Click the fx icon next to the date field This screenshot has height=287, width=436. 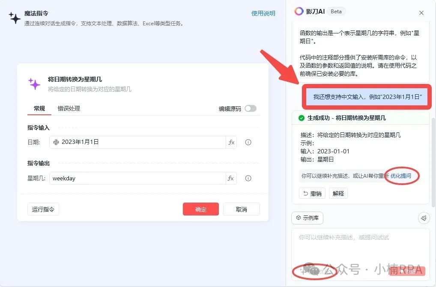click(231, 142)
